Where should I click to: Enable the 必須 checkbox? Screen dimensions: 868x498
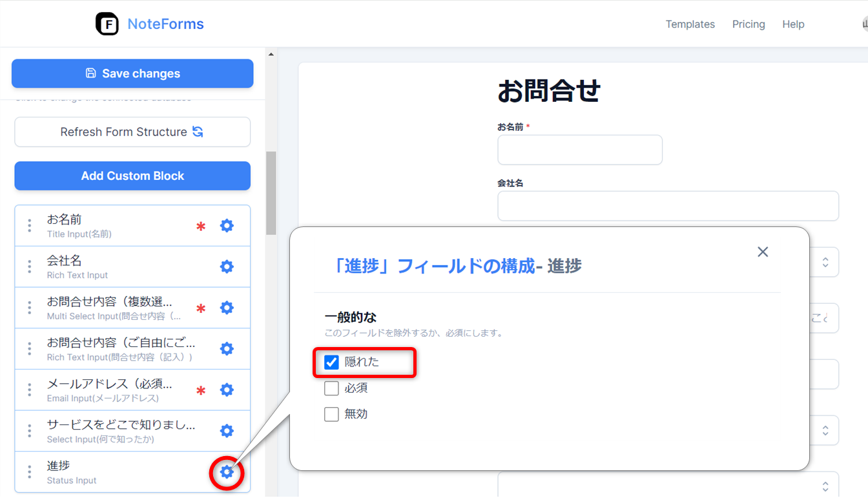(331, 388)
